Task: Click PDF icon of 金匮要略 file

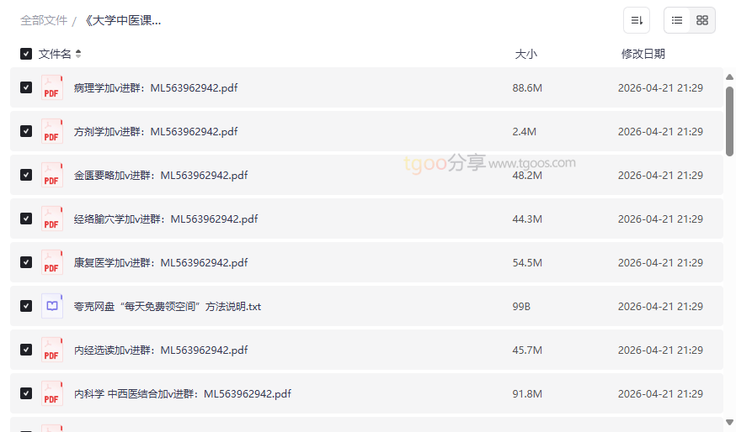Action: point(52,175)
